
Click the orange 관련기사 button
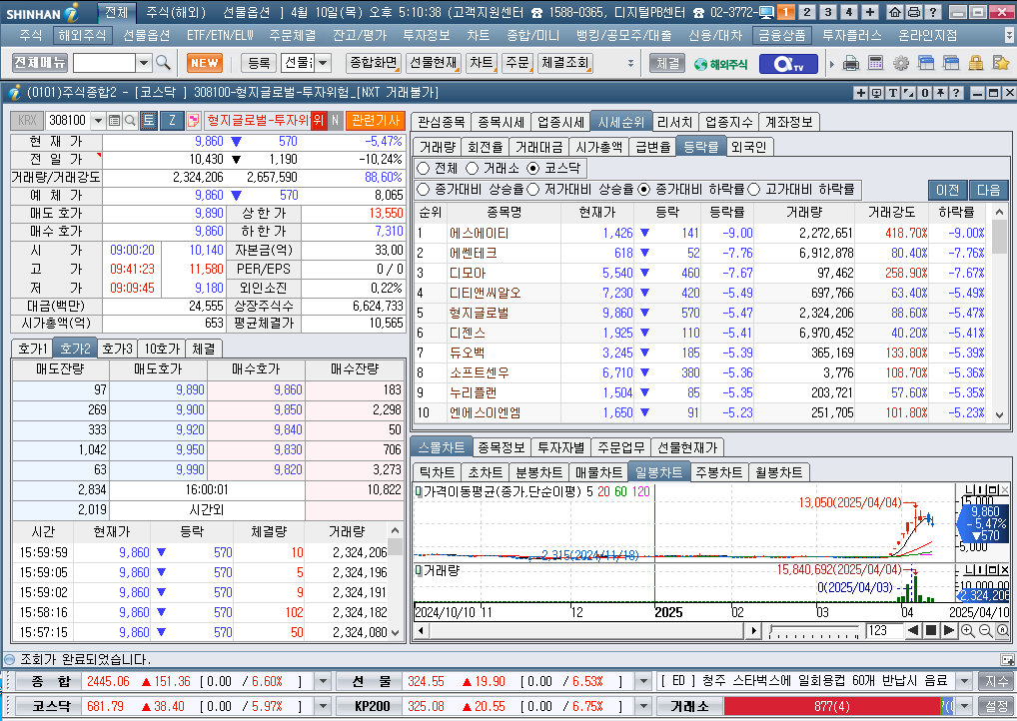point(376,120)
